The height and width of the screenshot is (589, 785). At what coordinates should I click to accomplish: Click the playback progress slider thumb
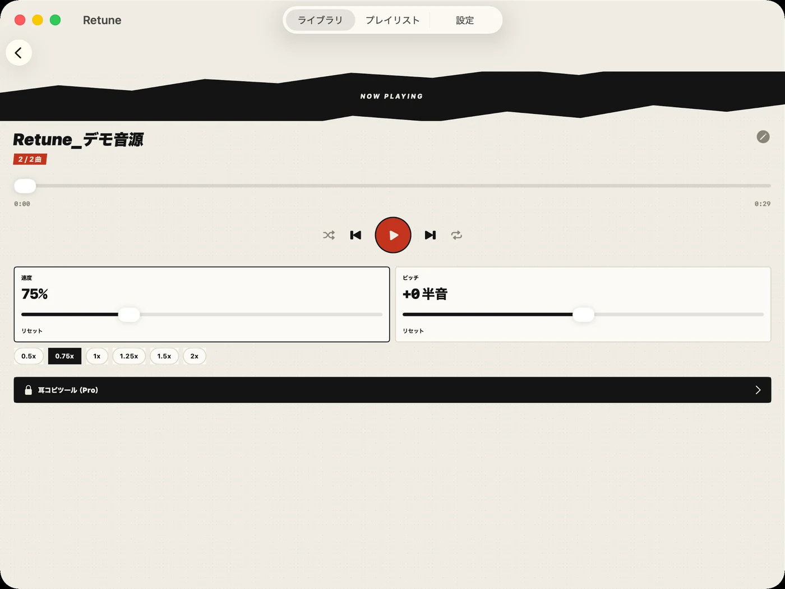(25, 186)
